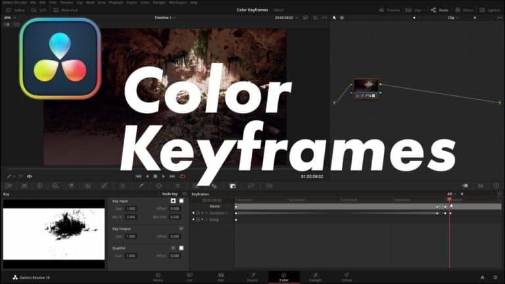Click the Corrector node thumbnail
505x284 pixels.
366,86
